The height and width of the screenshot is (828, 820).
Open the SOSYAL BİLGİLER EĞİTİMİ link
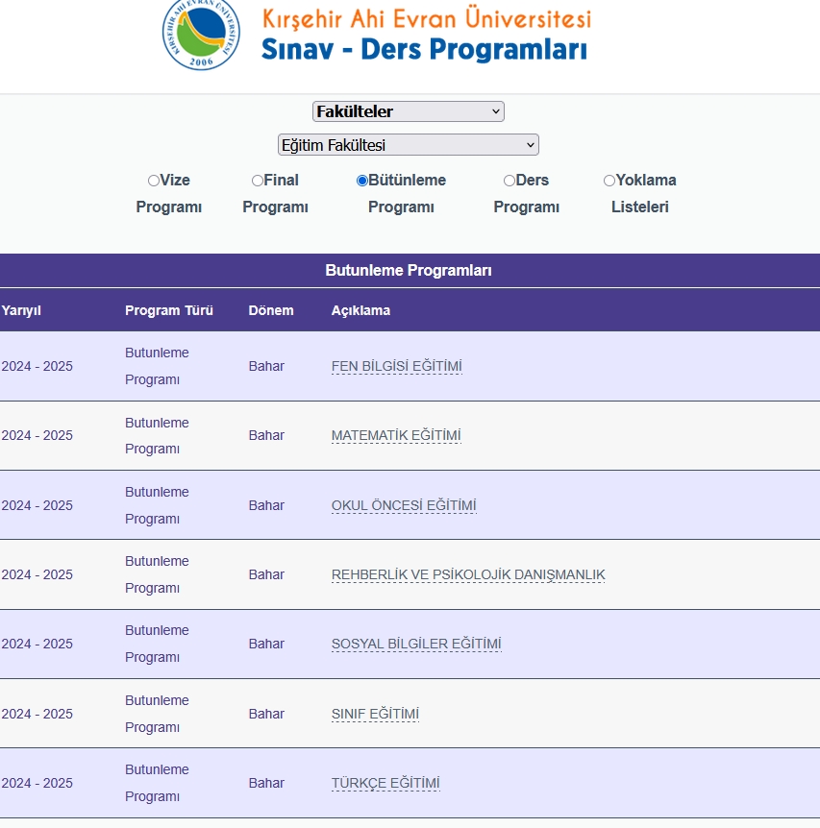(x=416, y=644)
